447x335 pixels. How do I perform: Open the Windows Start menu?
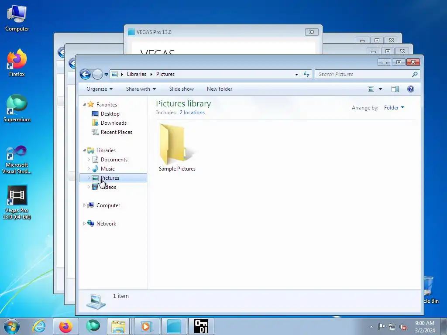click(12, 326)
